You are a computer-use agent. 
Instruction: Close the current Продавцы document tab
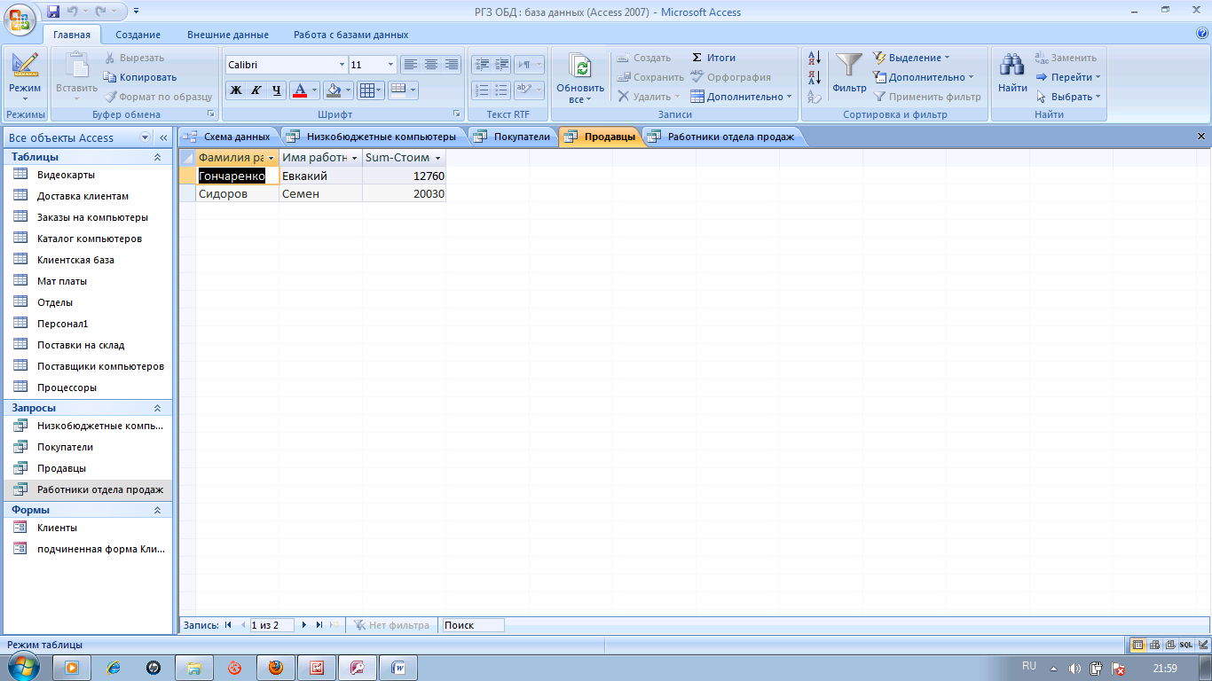(1201, 137)
